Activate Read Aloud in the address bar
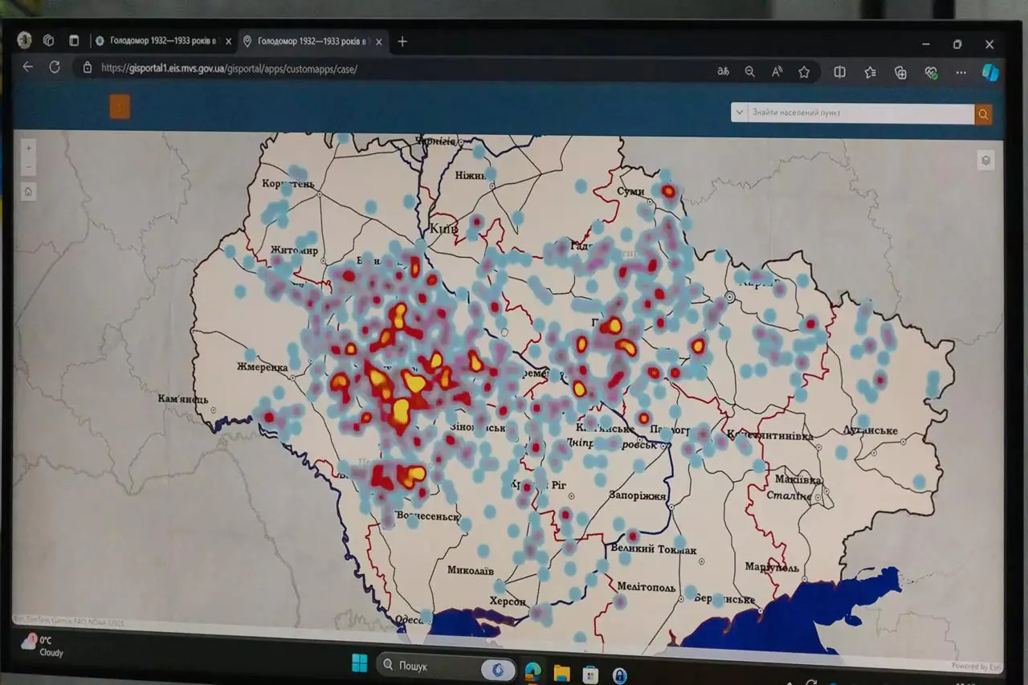Screen dimensions: 1028x685 pyautogui.click(x=777, y=71)
